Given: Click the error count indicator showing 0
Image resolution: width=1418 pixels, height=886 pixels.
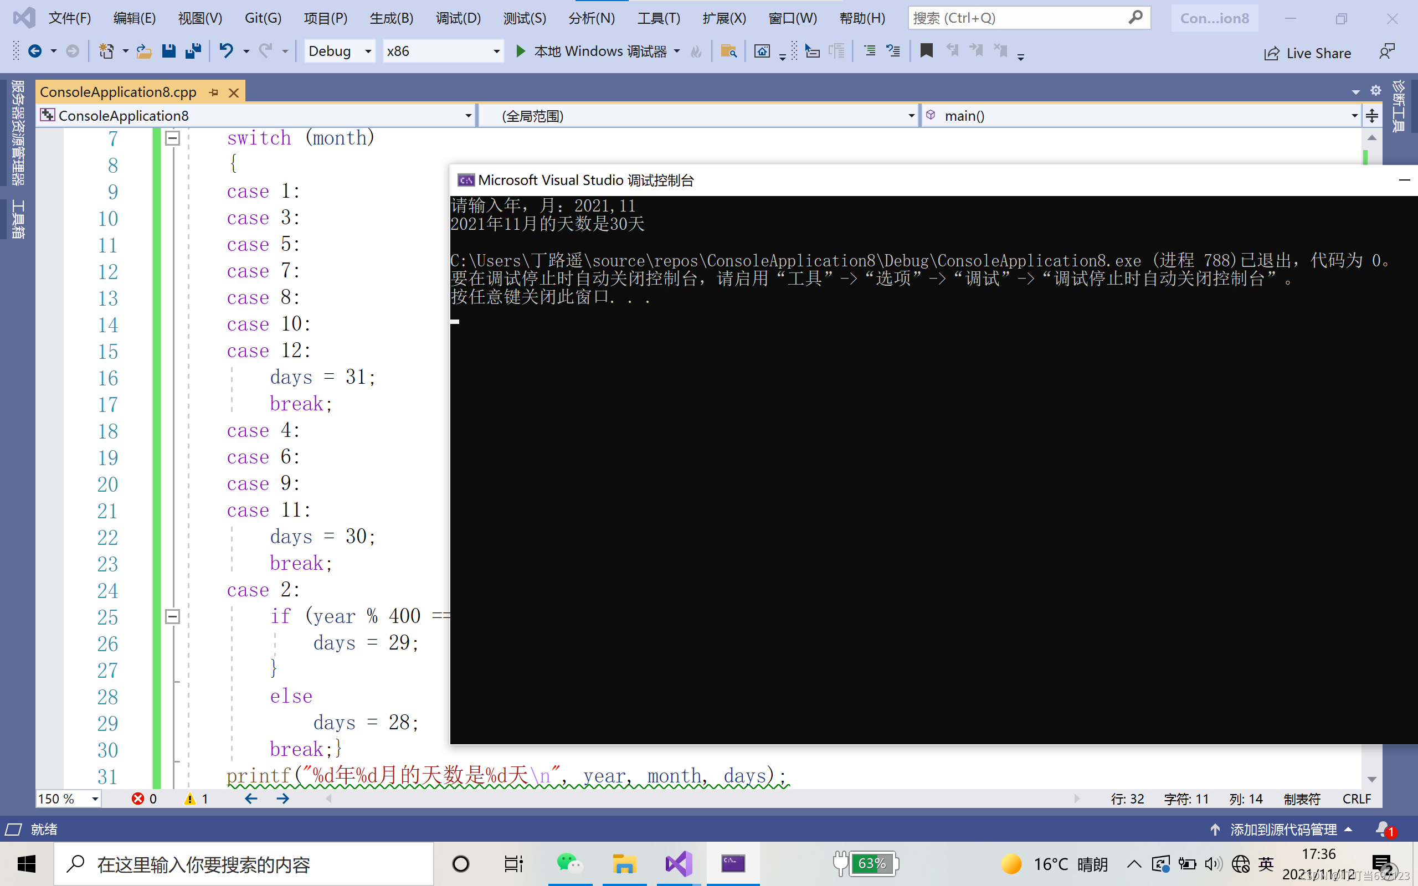Looking at the screenshot, I should tap(144, 799).
